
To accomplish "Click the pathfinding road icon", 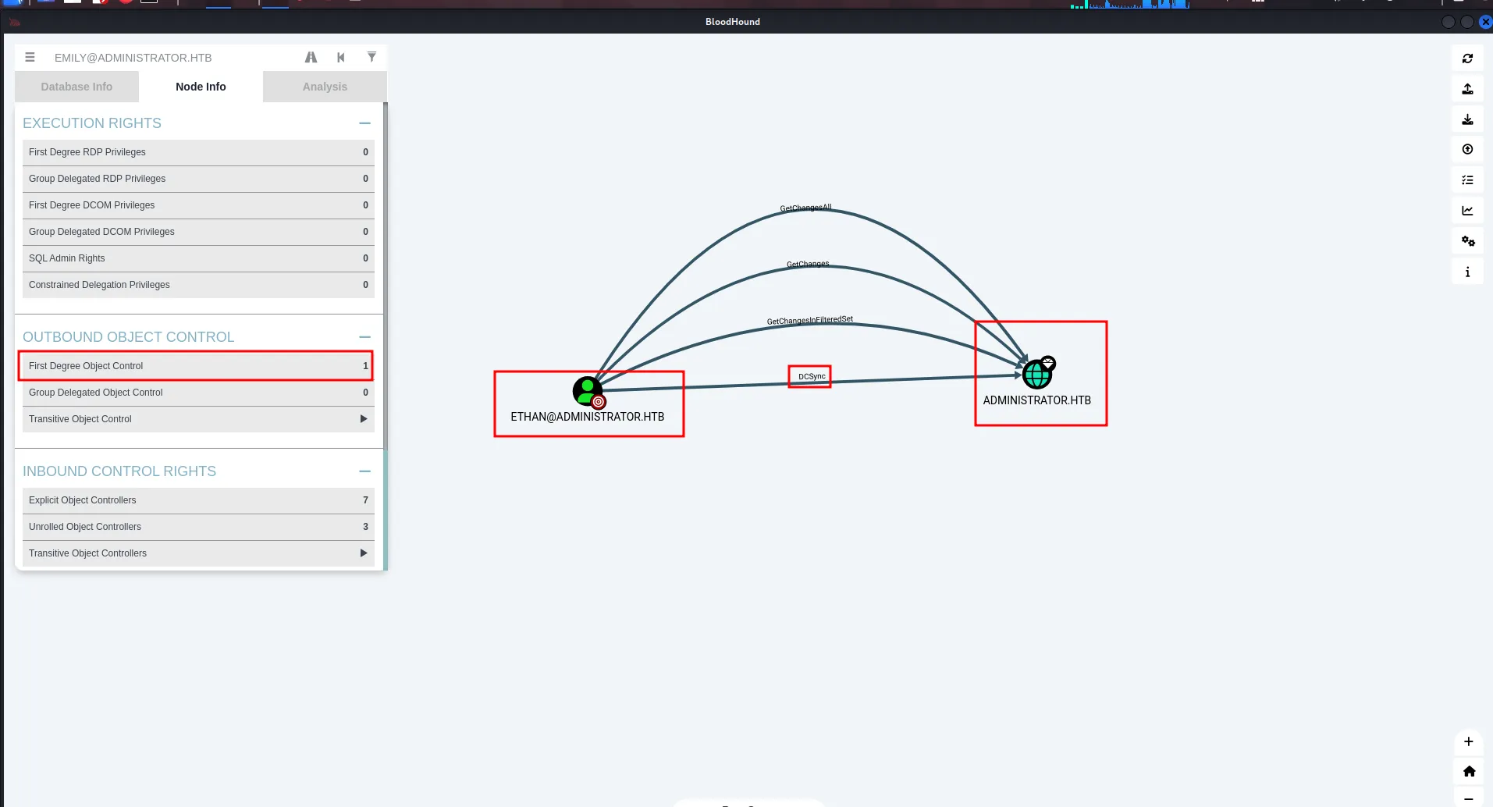I will tap(311, 57).
